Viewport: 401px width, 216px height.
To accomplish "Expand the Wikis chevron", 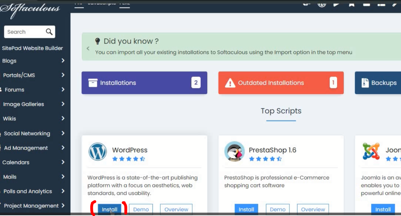I will [63, 118].
